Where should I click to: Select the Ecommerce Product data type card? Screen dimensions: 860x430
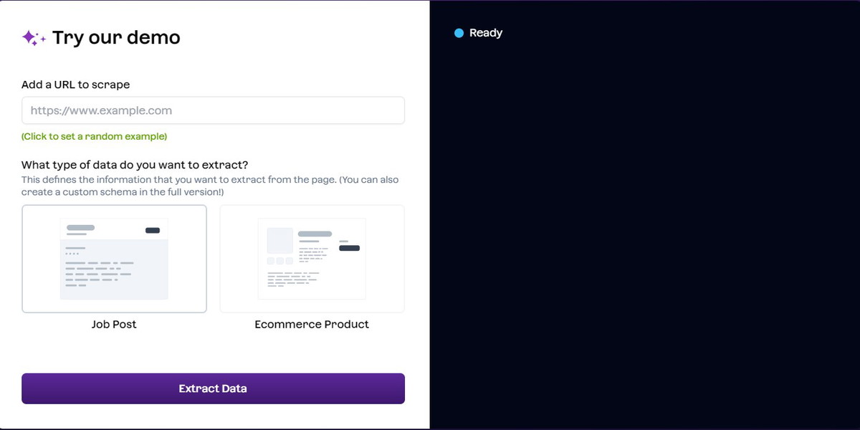coord(312,259)
